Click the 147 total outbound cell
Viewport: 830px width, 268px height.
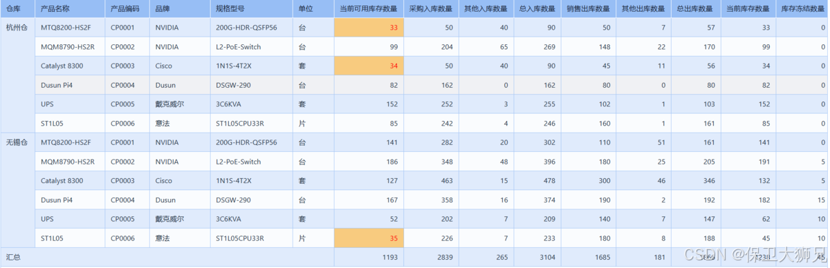[695, 218]
